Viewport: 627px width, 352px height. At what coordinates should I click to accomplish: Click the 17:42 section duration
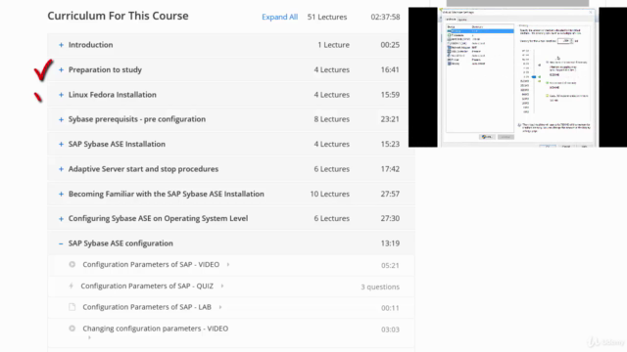390,169
